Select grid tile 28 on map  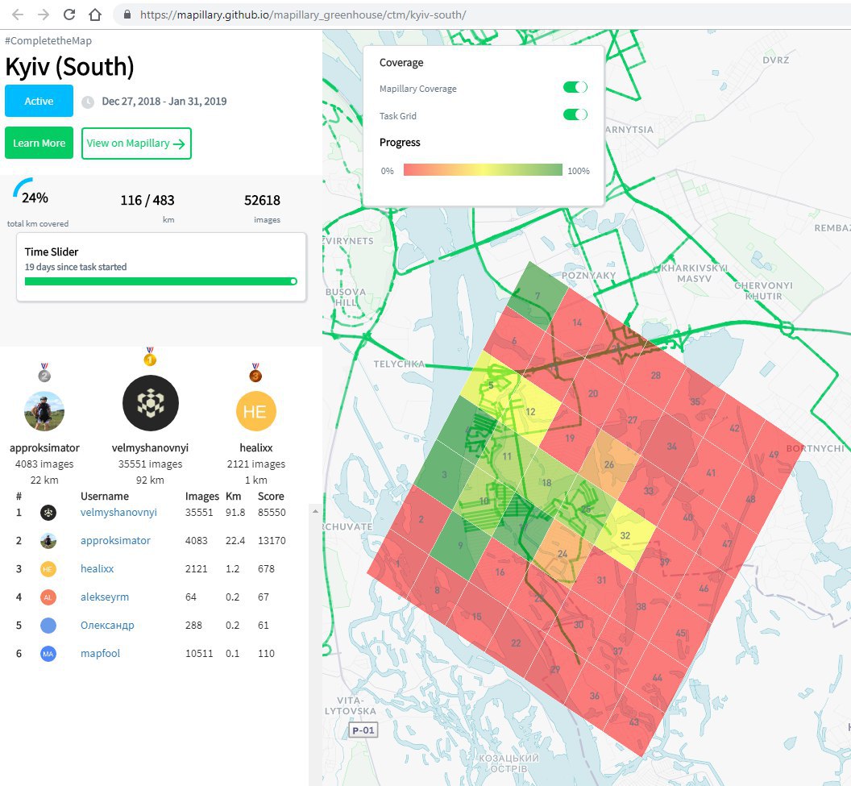(x=656, y=375)
